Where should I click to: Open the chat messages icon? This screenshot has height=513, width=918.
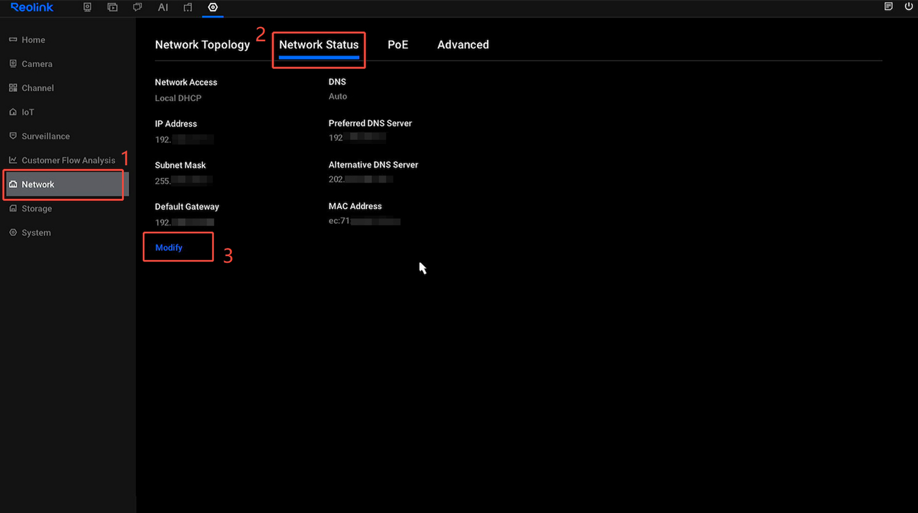coord(138,7)
